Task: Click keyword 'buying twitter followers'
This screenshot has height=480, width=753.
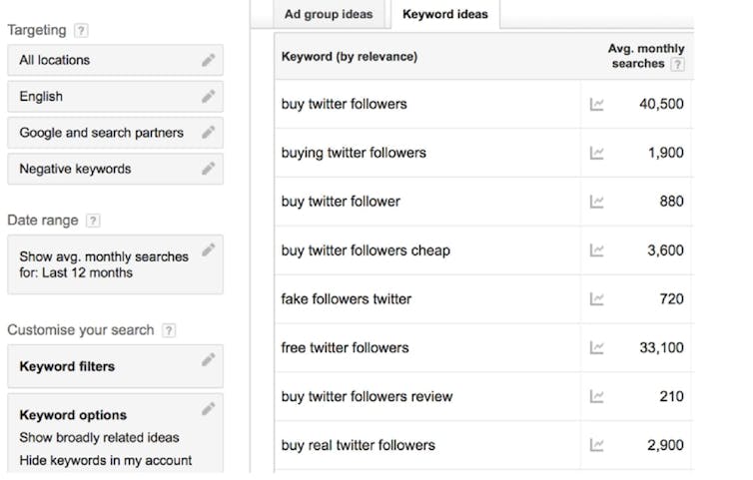Action: [x=354, y=153]
